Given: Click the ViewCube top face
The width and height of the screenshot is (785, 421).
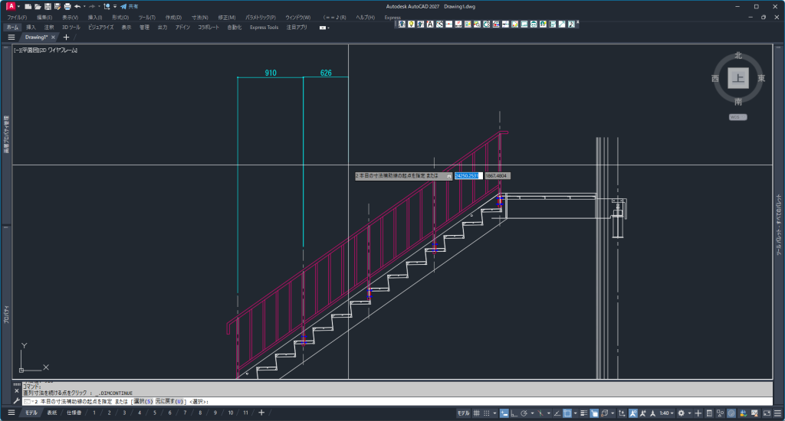Looking at the screenshot, I should (737, 78).
